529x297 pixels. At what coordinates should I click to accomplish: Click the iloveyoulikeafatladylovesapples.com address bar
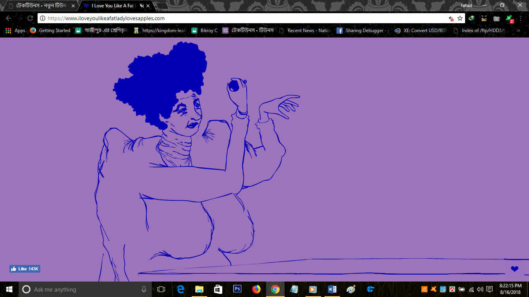[x=251, y=18]
